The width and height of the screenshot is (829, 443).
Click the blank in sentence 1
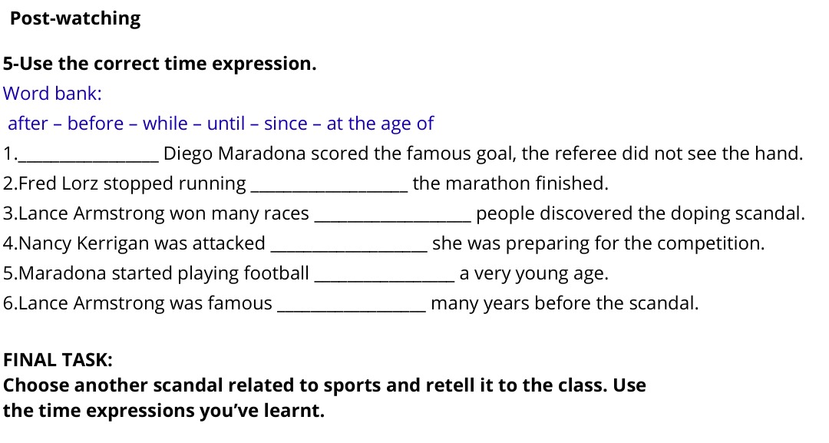pos(88,155)
